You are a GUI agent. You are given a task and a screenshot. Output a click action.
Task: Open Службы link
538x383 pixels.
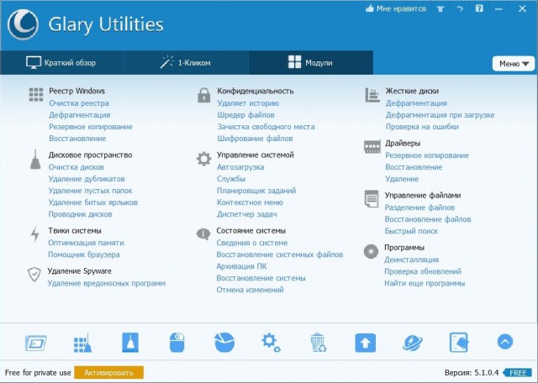point(231,179)
